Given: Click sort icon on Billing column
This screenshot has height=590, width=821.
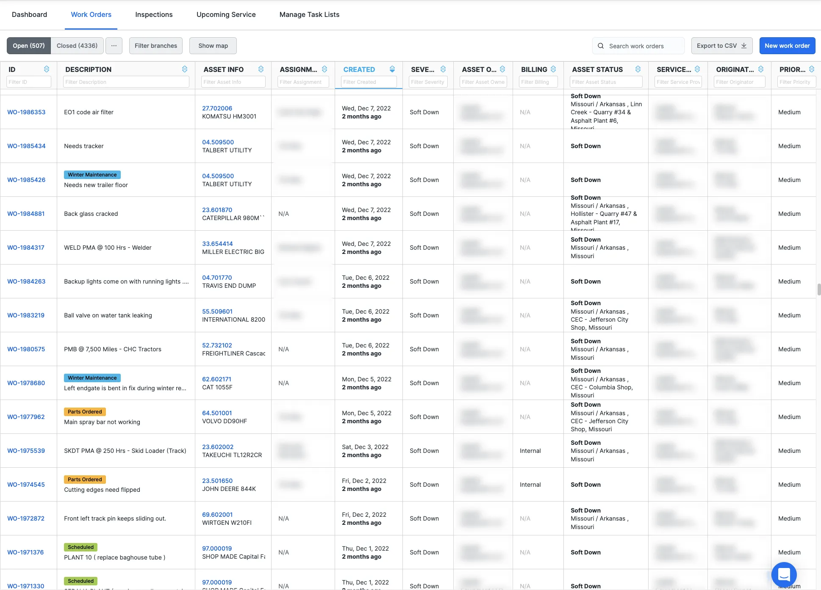Looking at the screenshot, I should [553, 69].
